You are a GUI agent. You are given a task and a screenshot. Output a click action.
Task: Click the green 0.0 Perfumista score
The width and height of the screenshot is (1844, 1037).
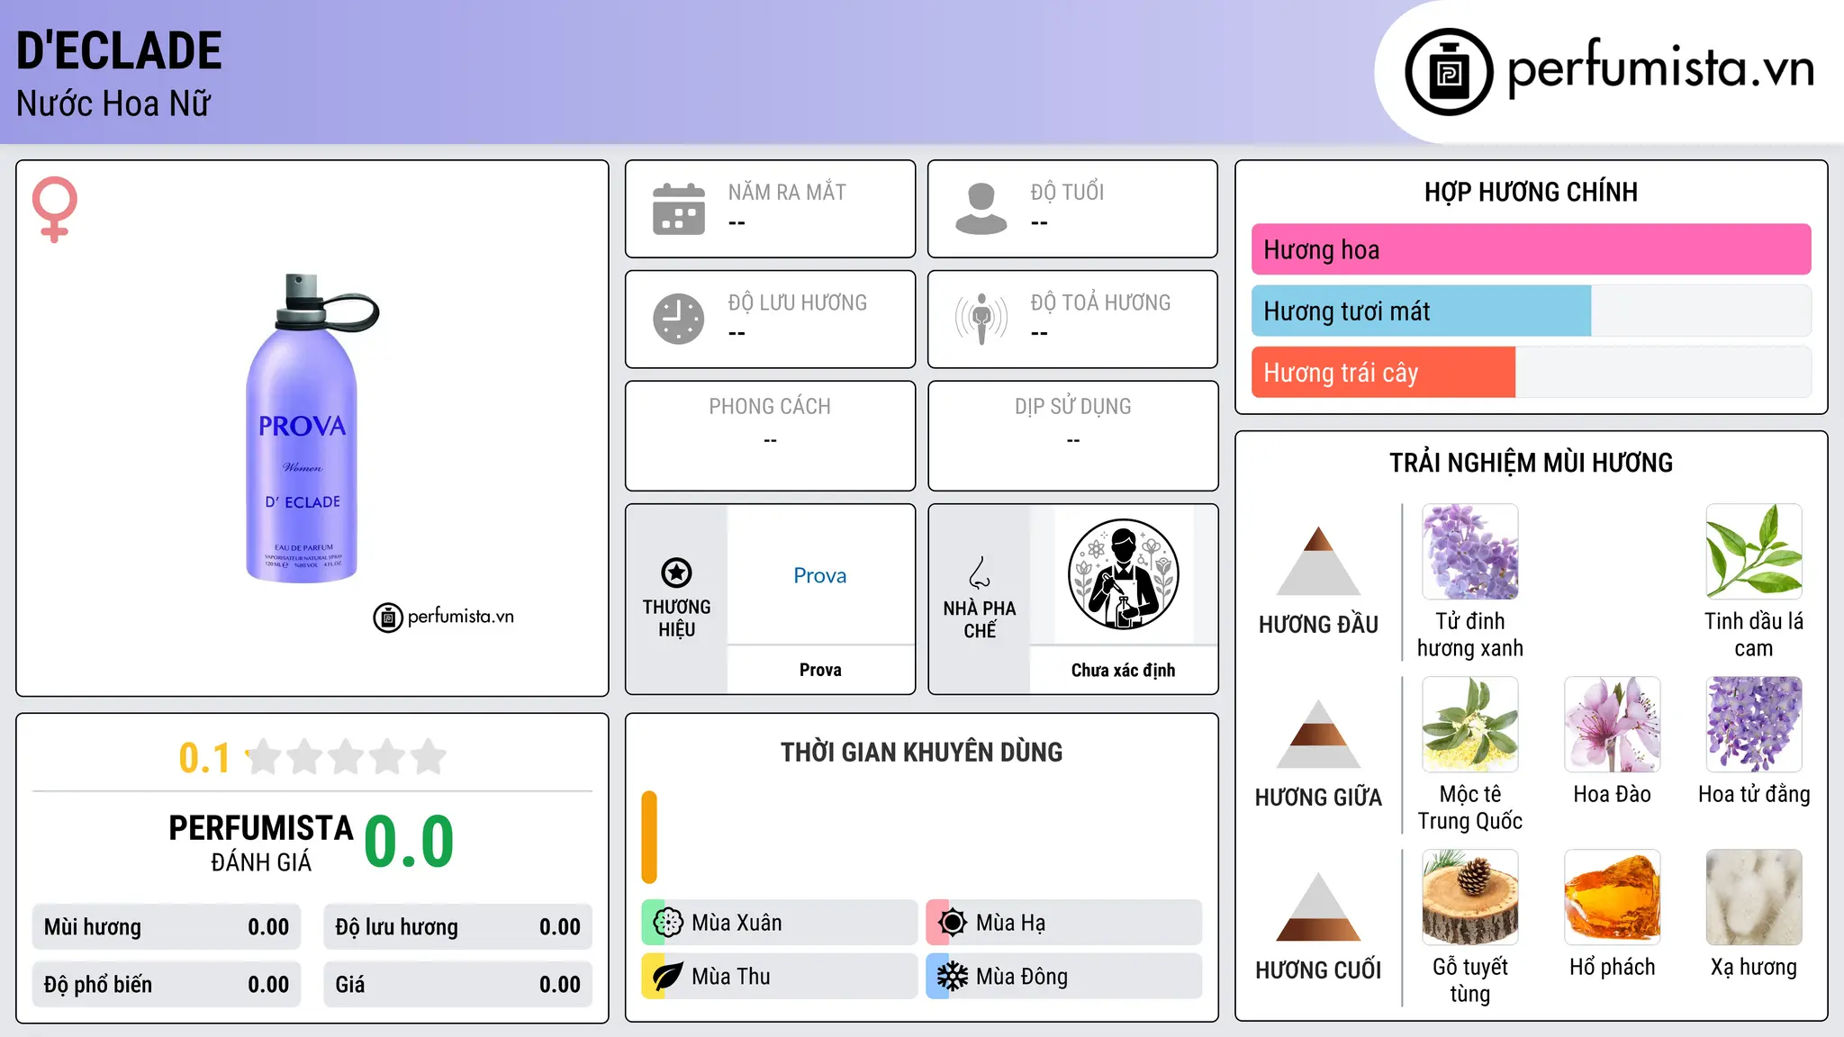409,841
